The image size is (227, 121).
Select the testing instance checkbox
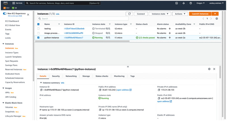[x=38, y=29]
